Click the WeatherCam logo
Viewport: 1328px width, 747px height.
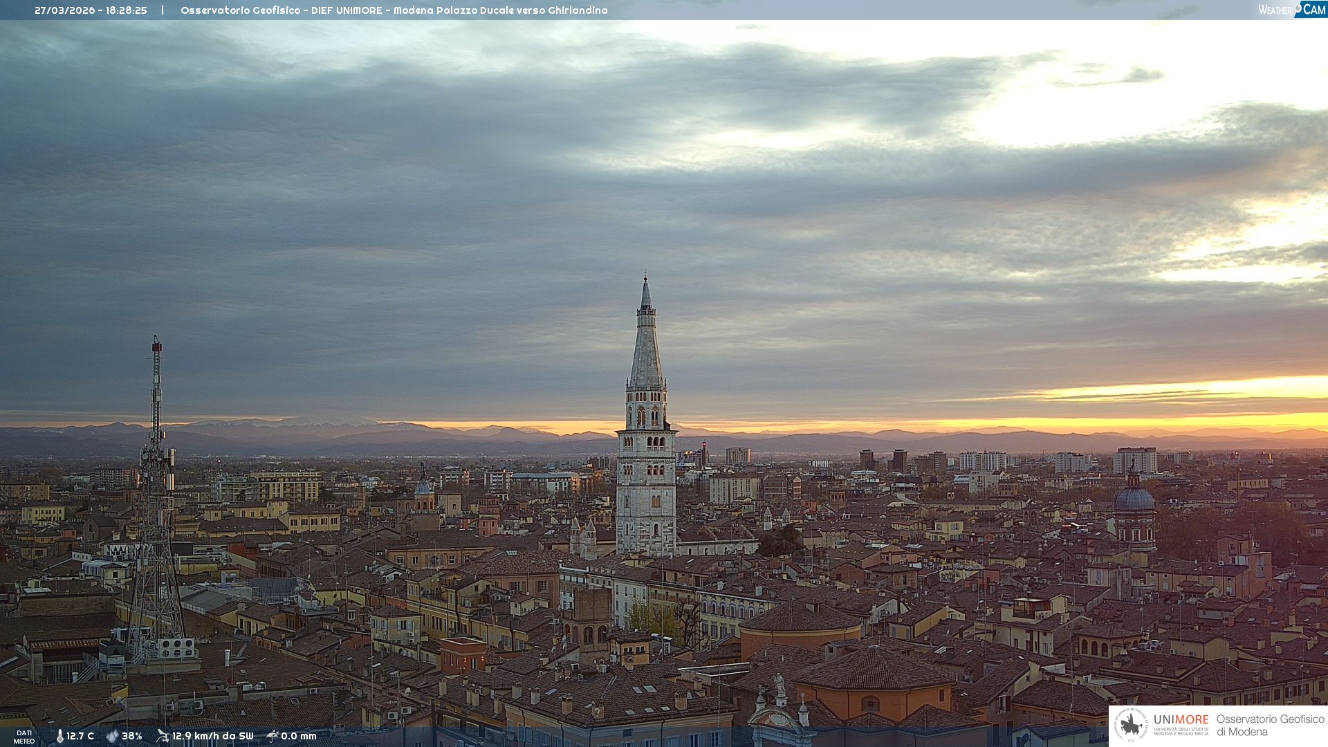tap(1291, 10)
